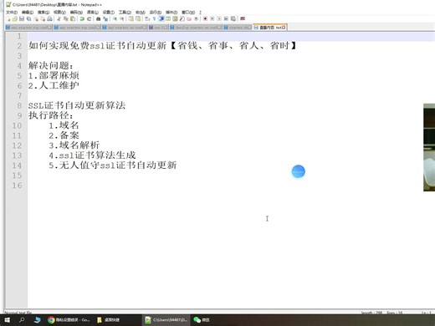This screenshot has width=435, height=326.
Task: Open the 窗口 menu
Action: tap(188, 13)
